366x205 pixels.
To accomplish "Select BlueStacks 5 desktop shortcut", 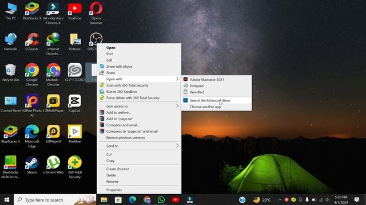I will 10,134.
